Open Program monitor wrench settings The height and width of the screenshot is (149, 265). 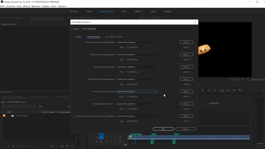(x=248, y=79)
